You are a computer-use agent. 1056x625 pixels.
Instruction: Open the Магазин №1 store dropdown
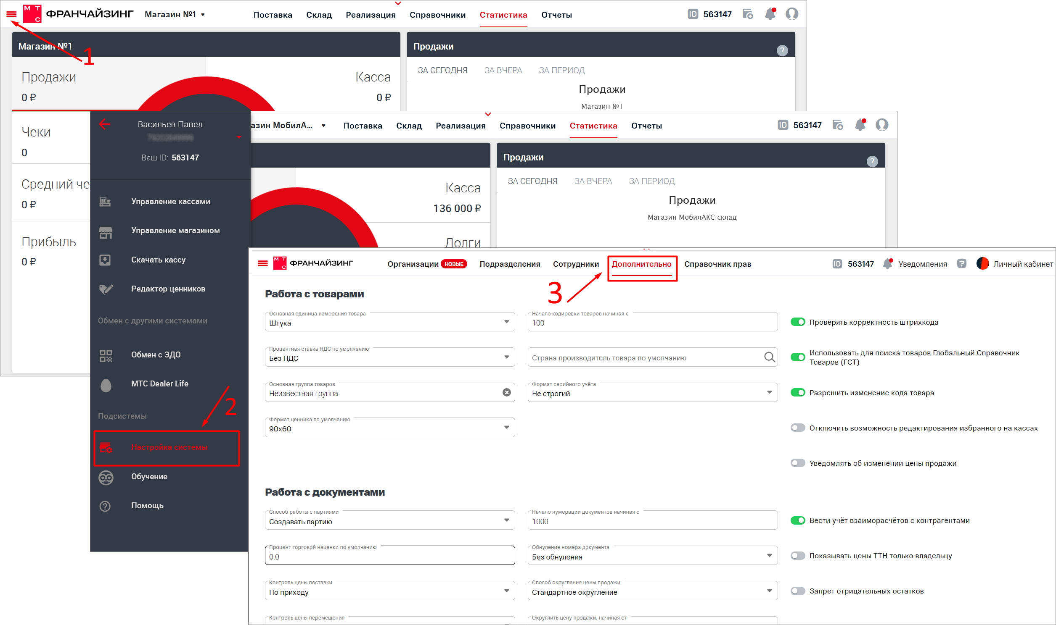(175, 14)
